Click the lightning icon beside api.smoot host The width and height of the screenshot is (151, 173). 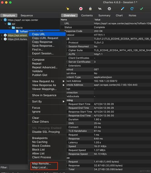5,35
